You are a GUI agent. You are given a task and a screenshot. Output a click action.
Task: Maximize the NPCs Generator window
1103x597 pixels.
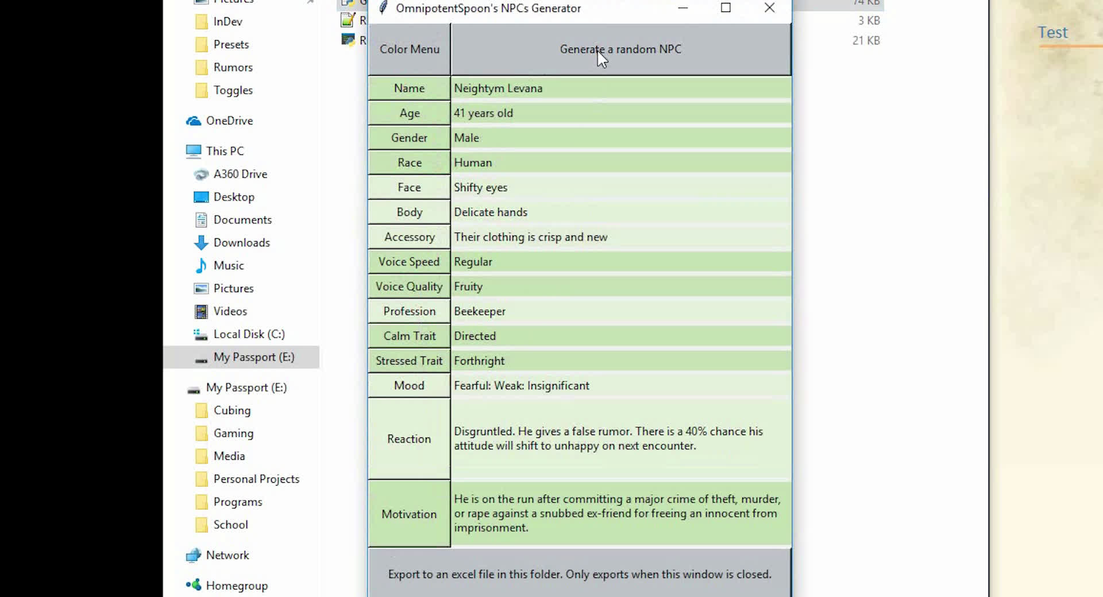[x=726, y=8]
